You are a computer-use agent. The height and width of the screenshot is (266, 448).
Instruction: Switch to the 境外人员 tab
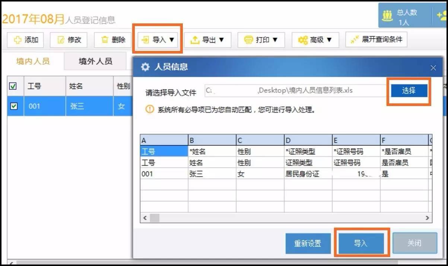[95, 61]
